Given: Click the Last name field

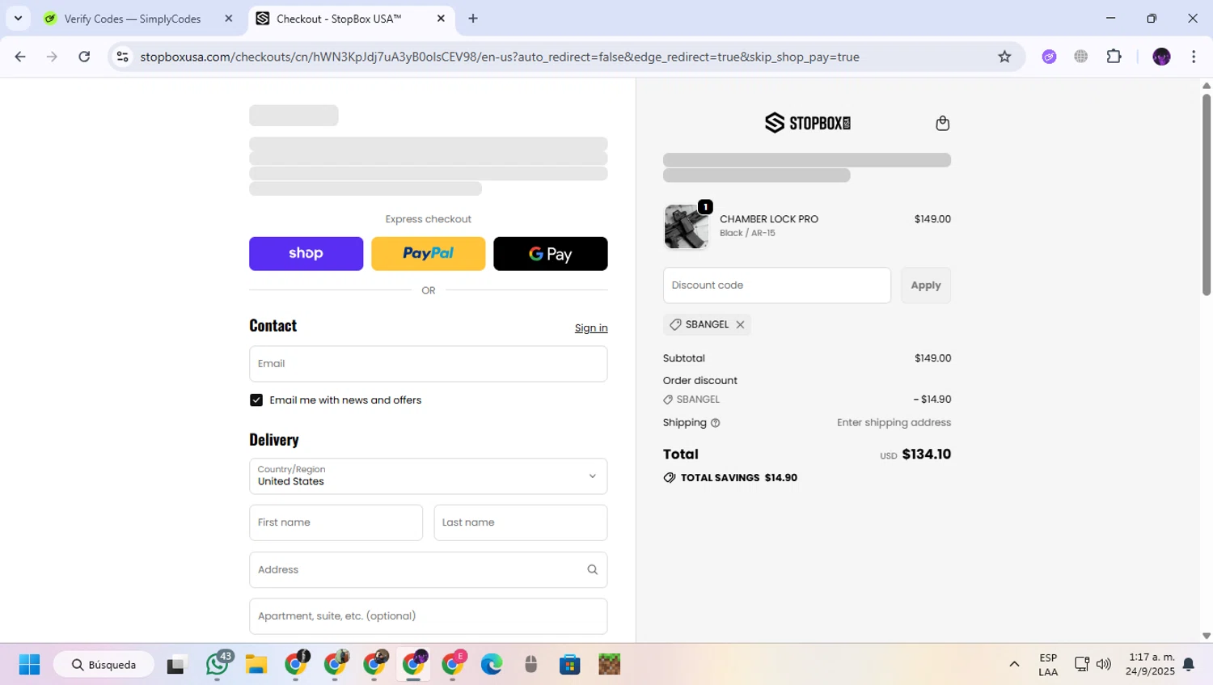Looking at the screenshot, I should click(520, 522).
